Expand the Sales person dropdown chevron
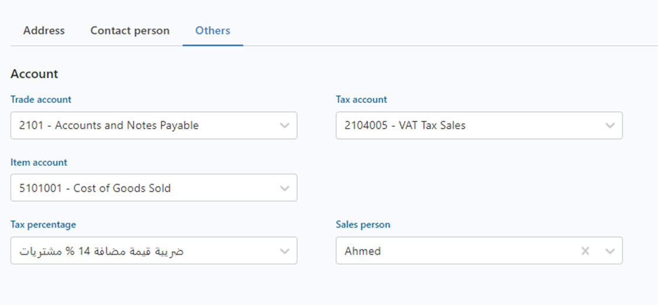This screenshot has width=658, height=305. point(610,251)
